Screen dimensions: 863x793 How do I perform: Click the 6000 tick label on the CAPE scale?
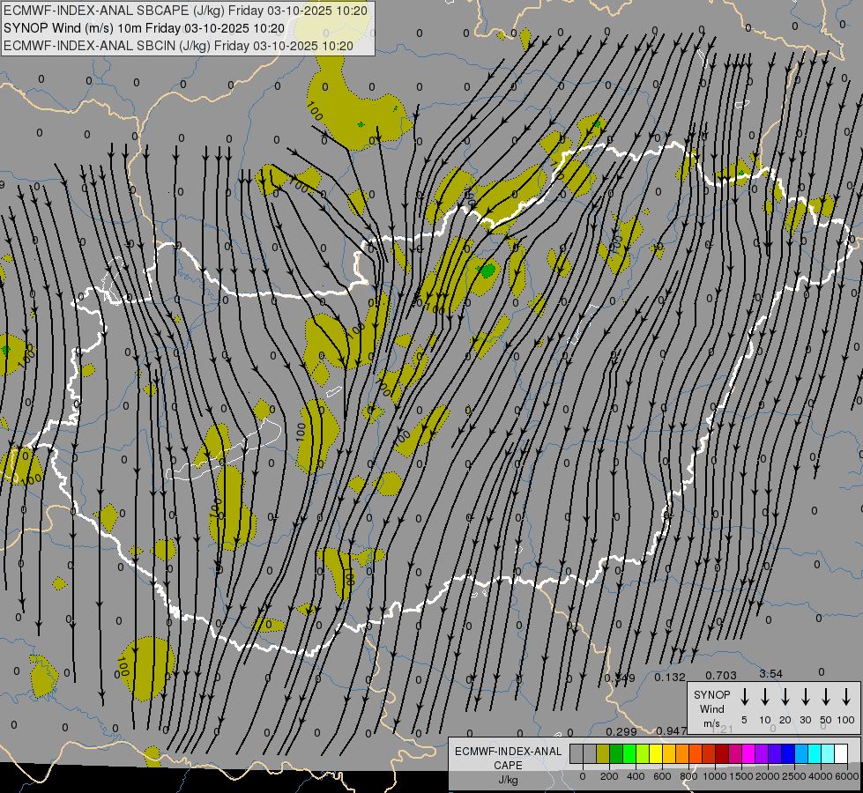point(847,776)
